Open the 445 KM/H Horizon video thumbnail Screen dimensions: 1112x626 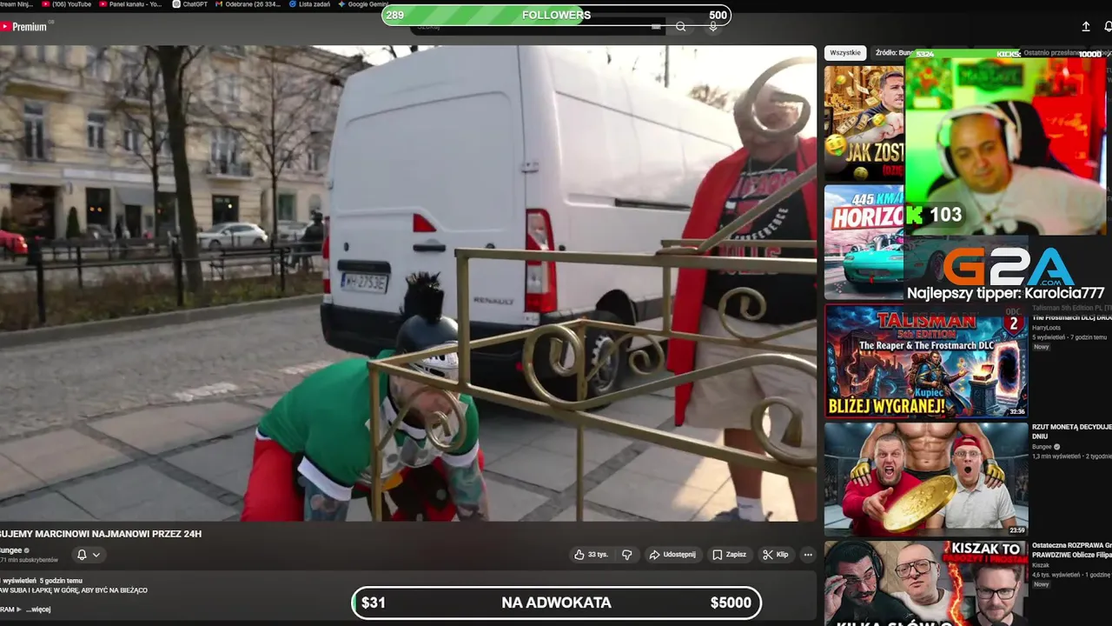click(x=864, y=243)
